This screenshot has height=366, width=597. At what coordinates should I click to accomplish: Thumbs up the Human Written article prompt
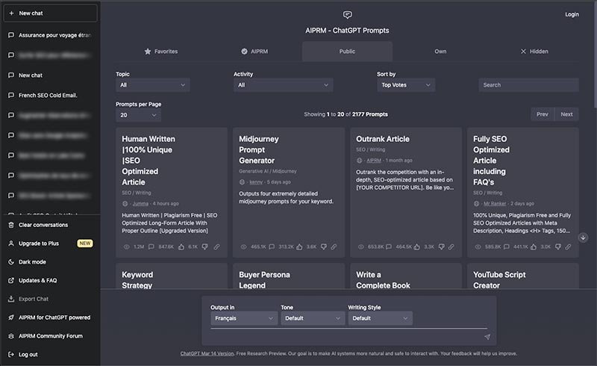pos(181,247)
